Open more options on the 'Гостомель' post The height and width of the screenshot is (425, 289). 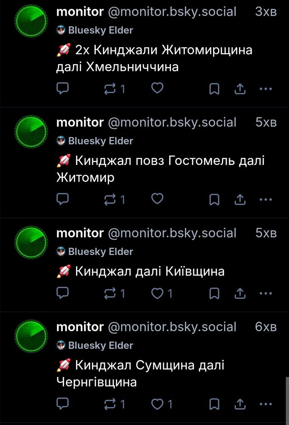266,199
